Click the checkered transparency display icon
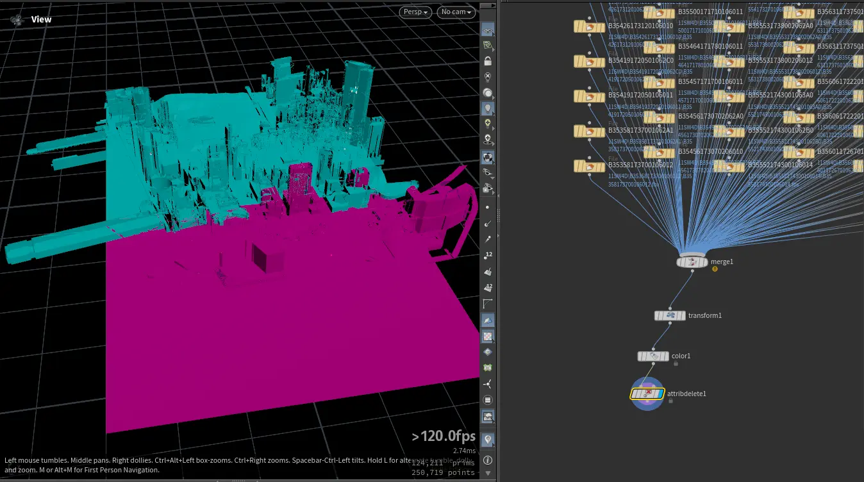Viewport: 864px width, 482px height. 488,336
